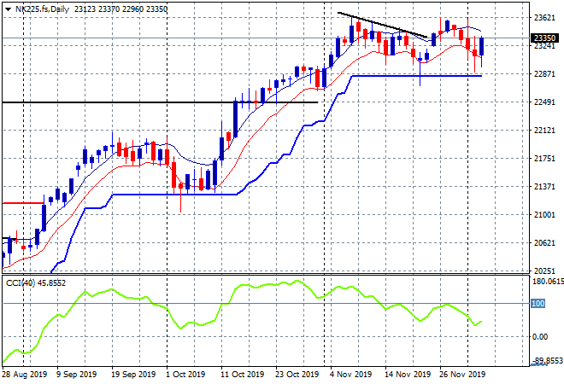Select the red horizontal line near 21150
Screen dimensions: 564x384
[23, 203]
